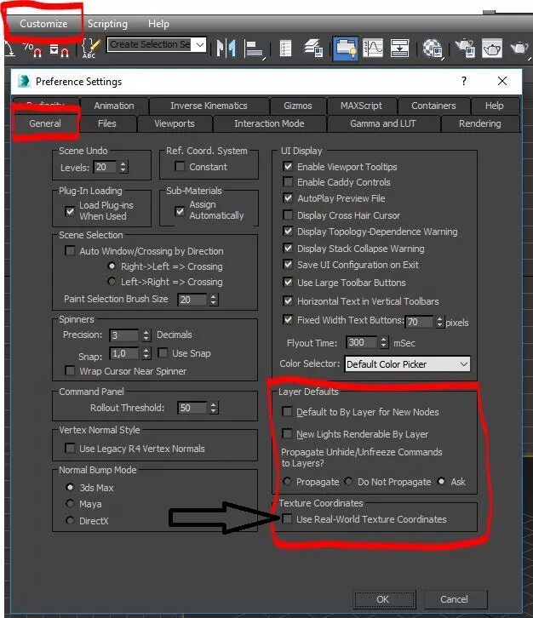Image resolution: width=533 pixels, height=618 pixels.
Task: Open the Create Selection Set dropdown
Action: coord(200,44)
